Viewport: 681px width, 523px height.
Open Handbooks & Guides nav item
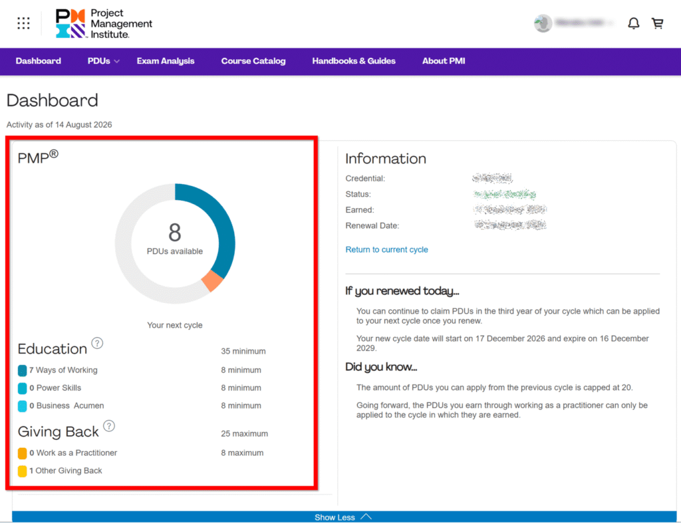pyautogui.click(x=354, y=61)
